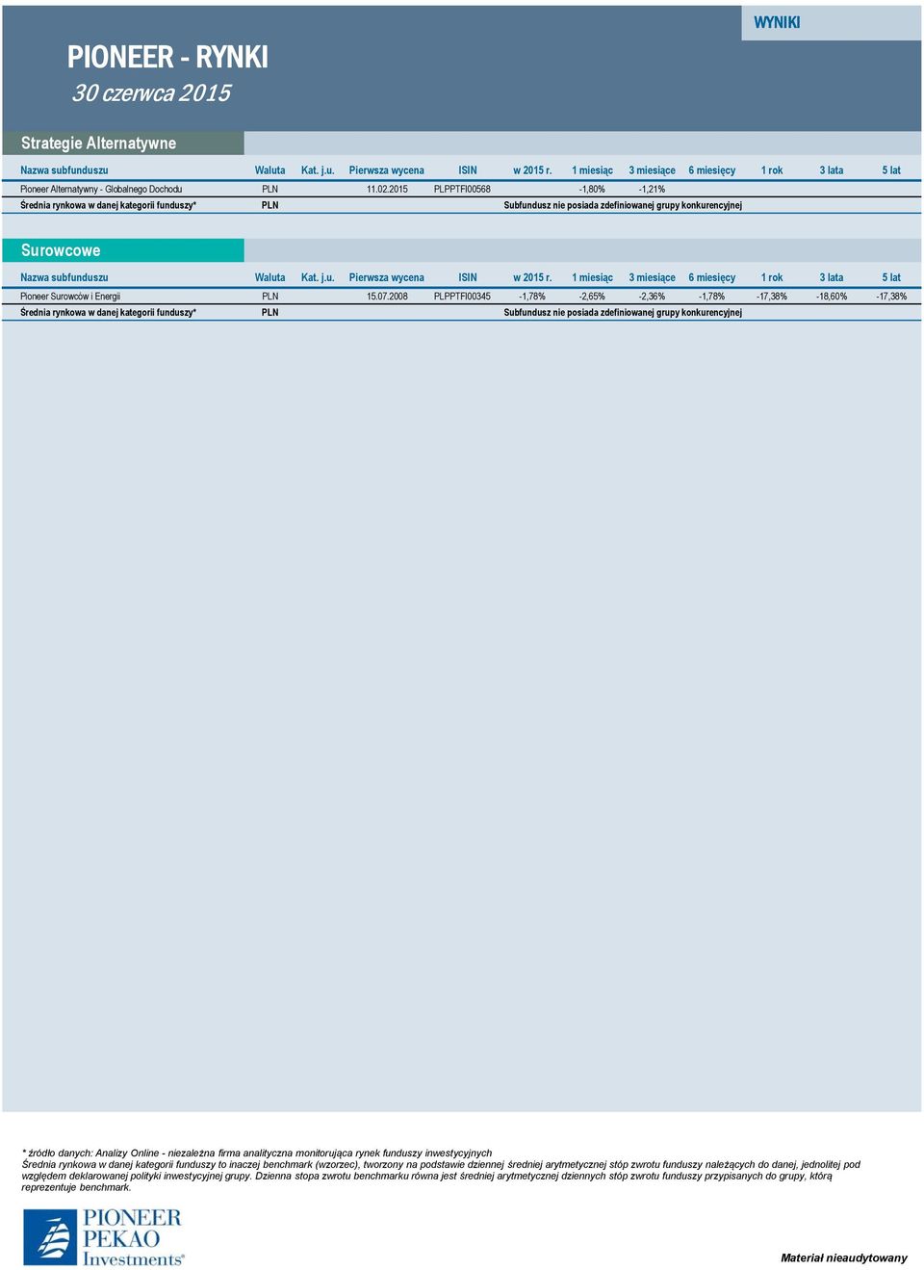
Task: Click 'Średnia rynkowa' row label under Strategie Alternatywne
Action: tap(108, 205)
